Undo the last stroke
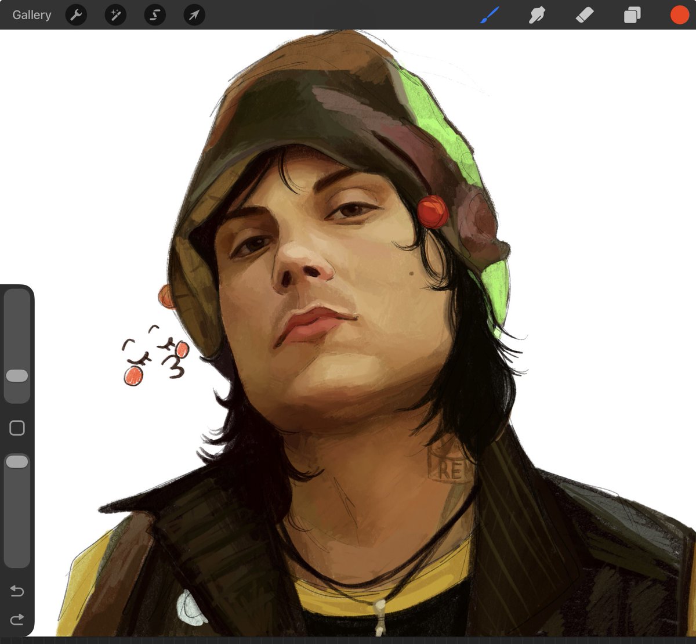Screen dimensions: 696x644 (17, 591)
